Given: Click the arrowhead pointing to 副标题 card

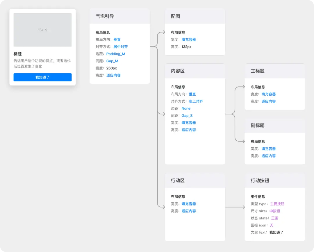Looking at the screenshot, I should coord(243,142).
